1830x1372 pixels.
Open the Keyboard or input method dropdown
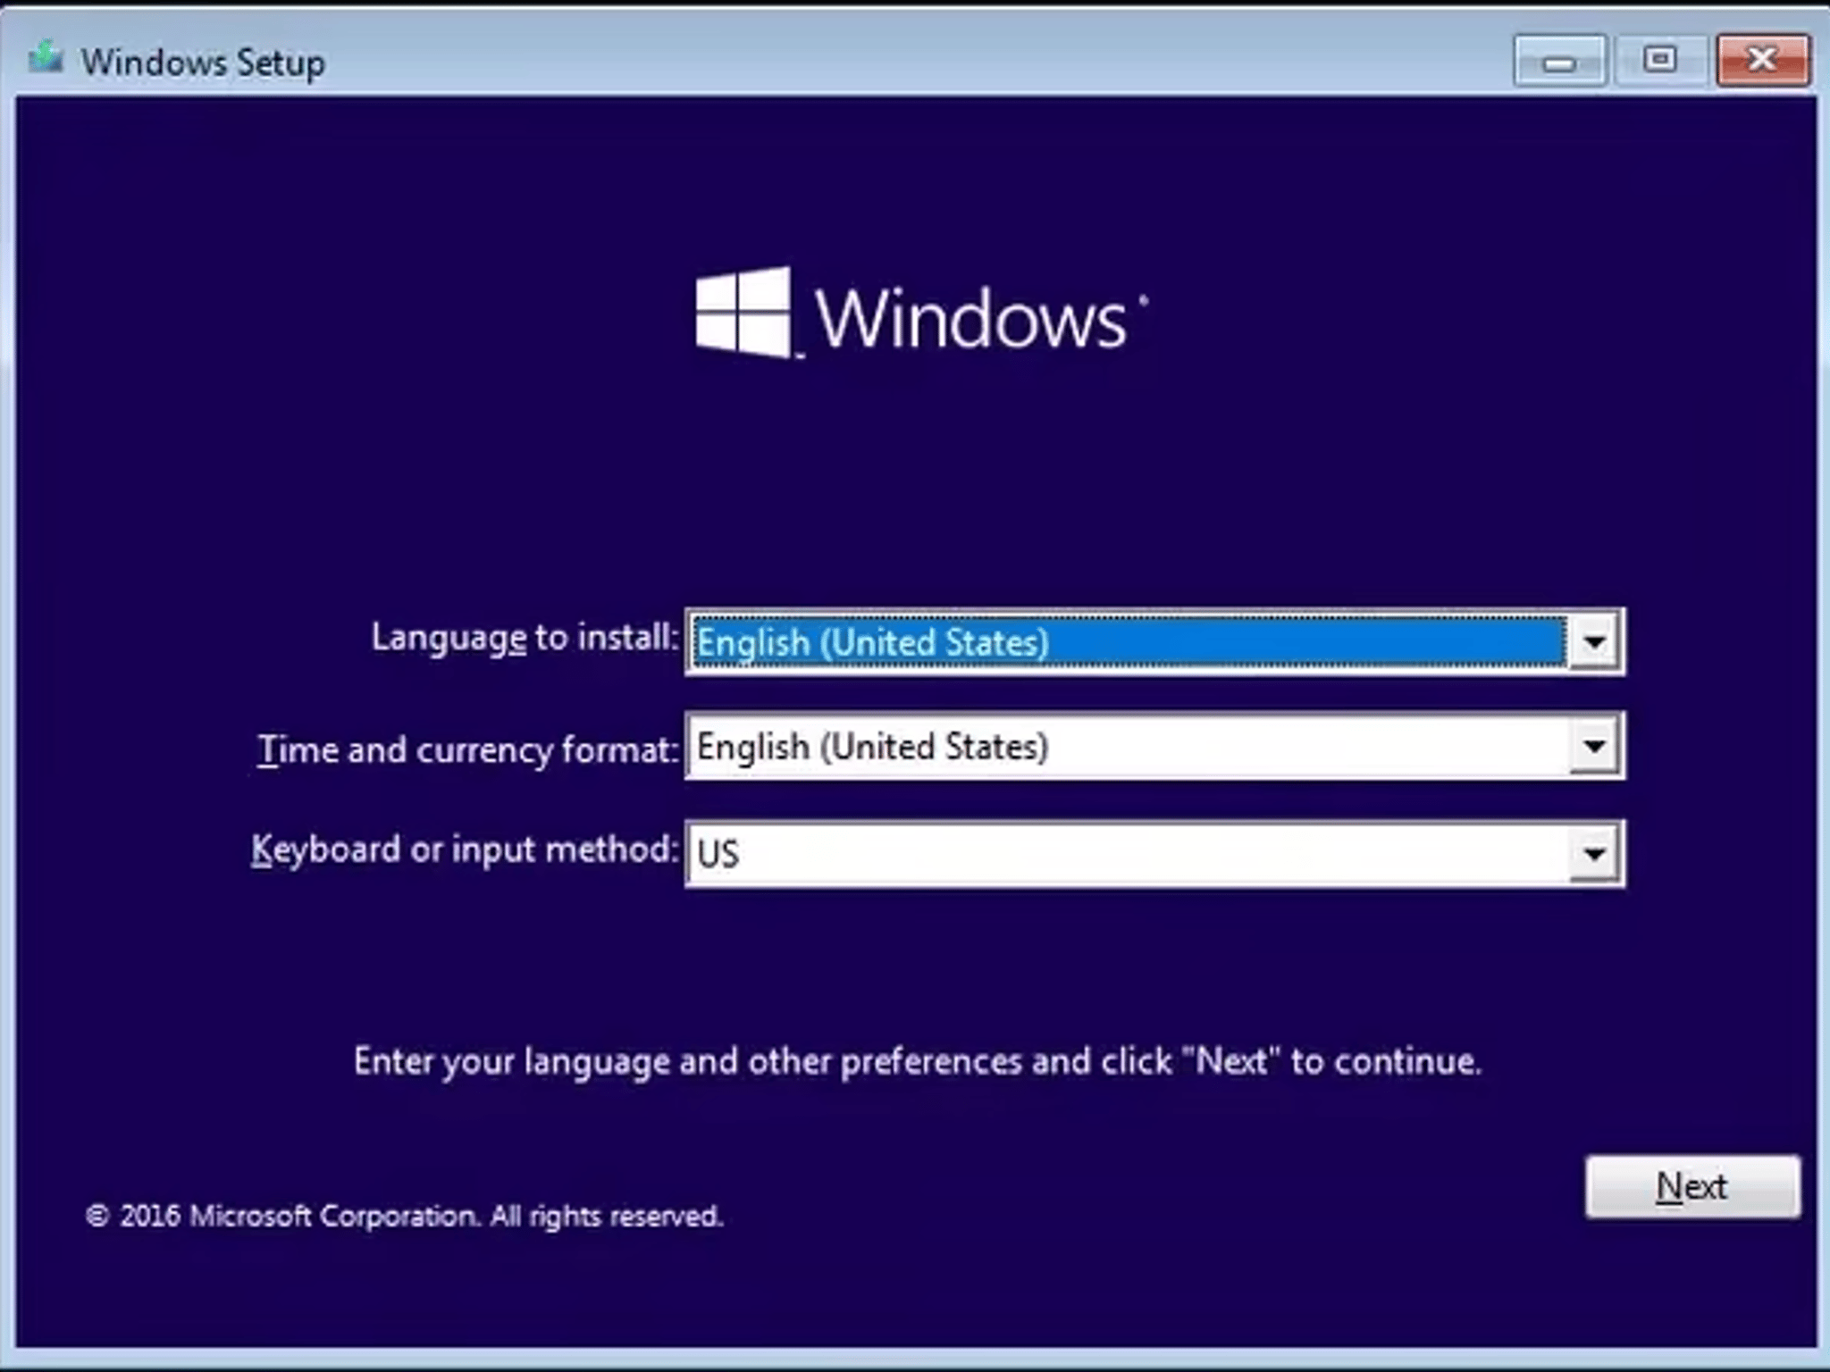[x=1597, y=853]
